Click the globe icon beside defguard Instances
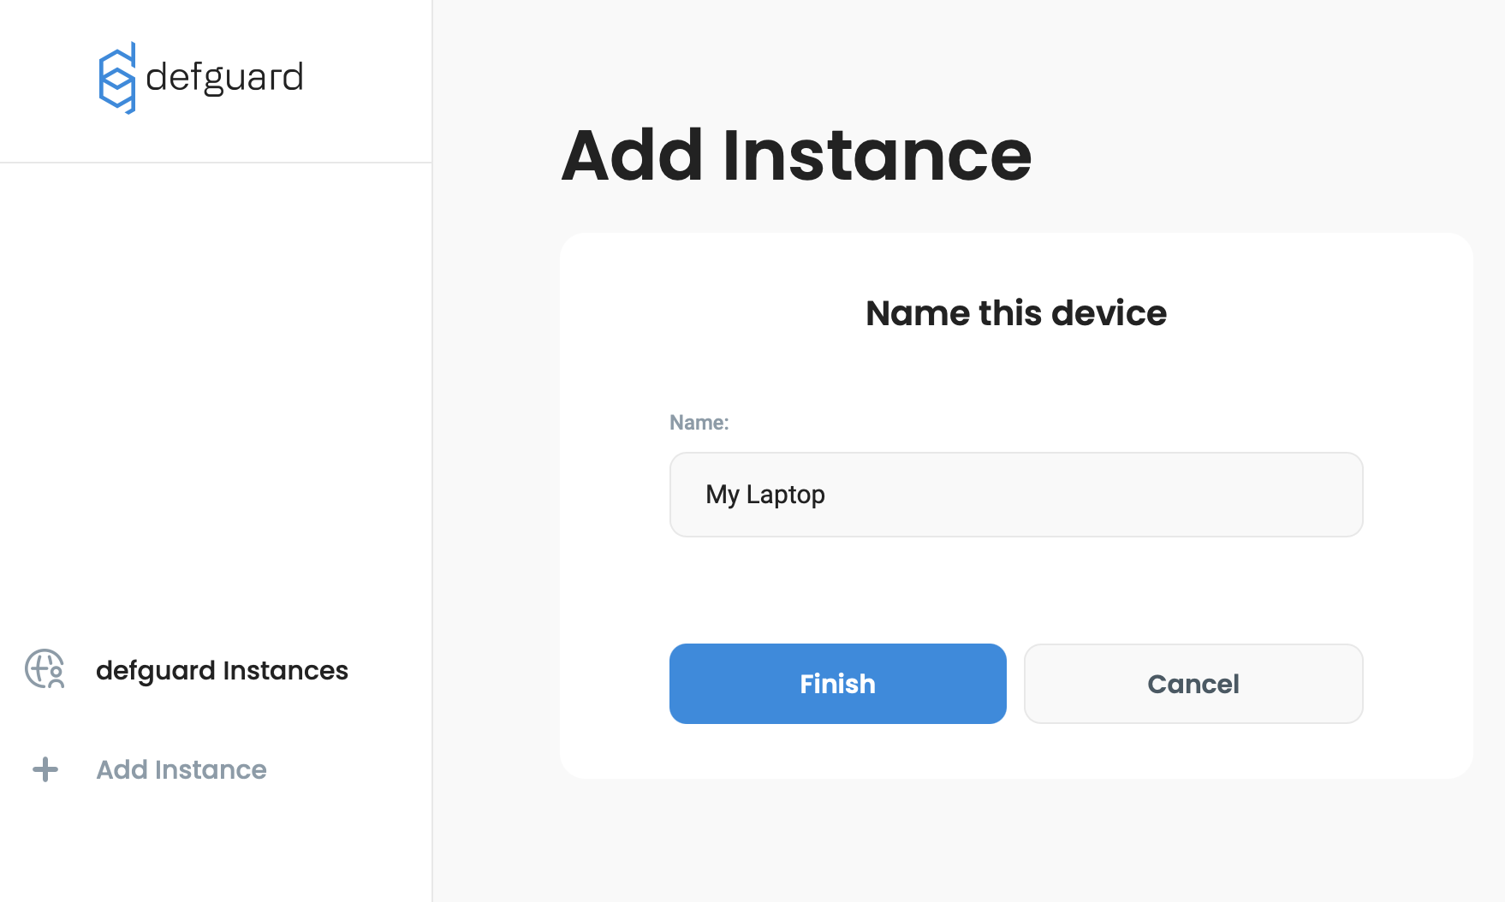 (x=45, y=669)
